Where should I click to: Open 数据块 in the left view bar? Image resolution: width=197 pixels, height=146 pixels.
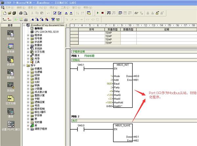(x=11, y=74)
